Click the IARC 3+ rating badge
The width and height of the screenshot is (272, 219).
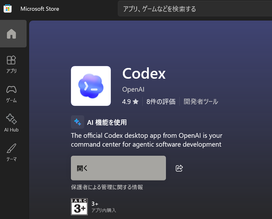pyautogui.click(x=79, y=207)
